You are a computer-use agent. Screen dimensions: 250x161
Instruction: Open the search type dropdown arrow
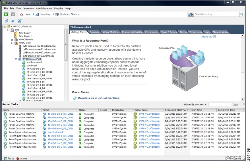tap(193, 15)
